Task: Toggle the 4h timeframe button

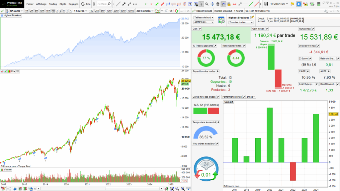Action: [x=53, y=11]
